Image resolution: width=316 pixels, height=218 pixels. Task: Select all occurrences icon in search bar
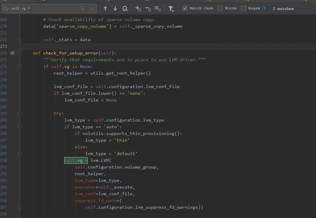(158, 8)
